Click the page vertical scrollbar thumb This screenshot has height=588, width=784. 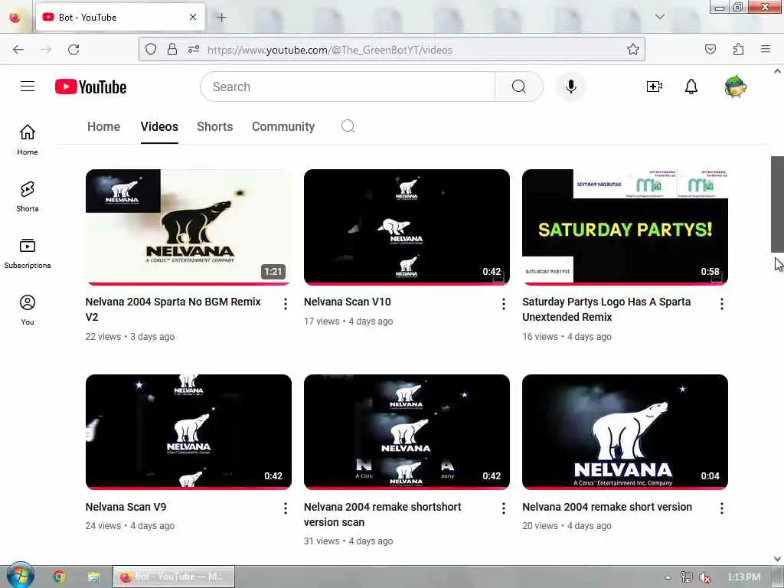[x=777, y=204]
